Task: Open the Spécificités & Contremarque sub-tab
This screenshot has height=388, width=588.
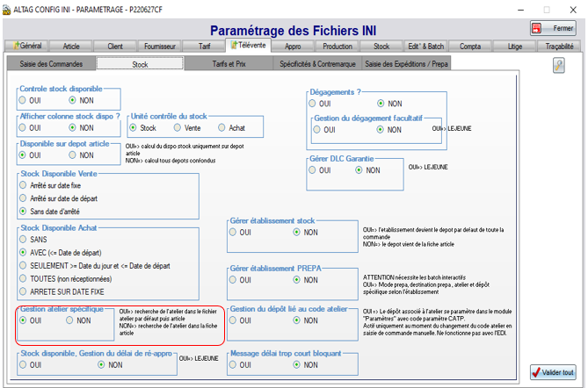Action: pos(316,64)
